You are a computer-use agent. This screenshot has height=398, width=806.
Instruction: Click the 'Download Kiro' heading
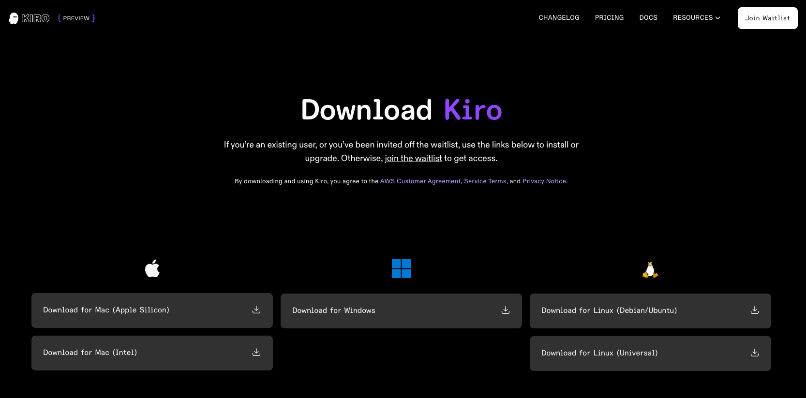(x=401, y=110)
